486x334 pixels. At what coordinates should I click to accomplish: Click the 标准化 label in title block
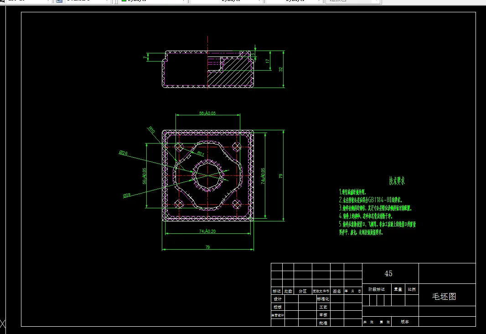pos(323,299)
